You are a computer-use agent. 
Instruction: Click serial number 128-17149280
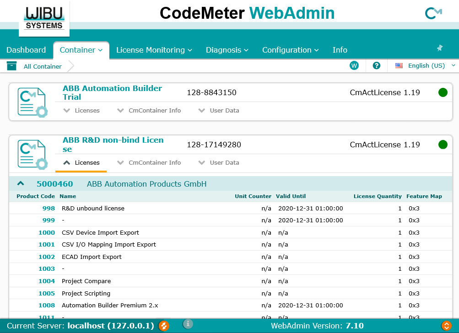[214, 145]
